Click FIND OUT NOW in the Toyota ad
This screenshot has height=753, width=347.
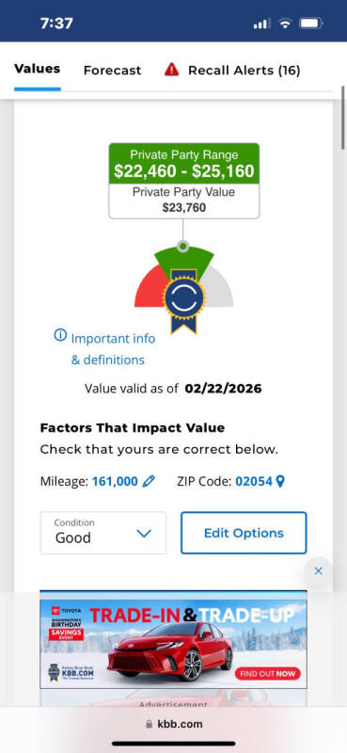[268, 674]
